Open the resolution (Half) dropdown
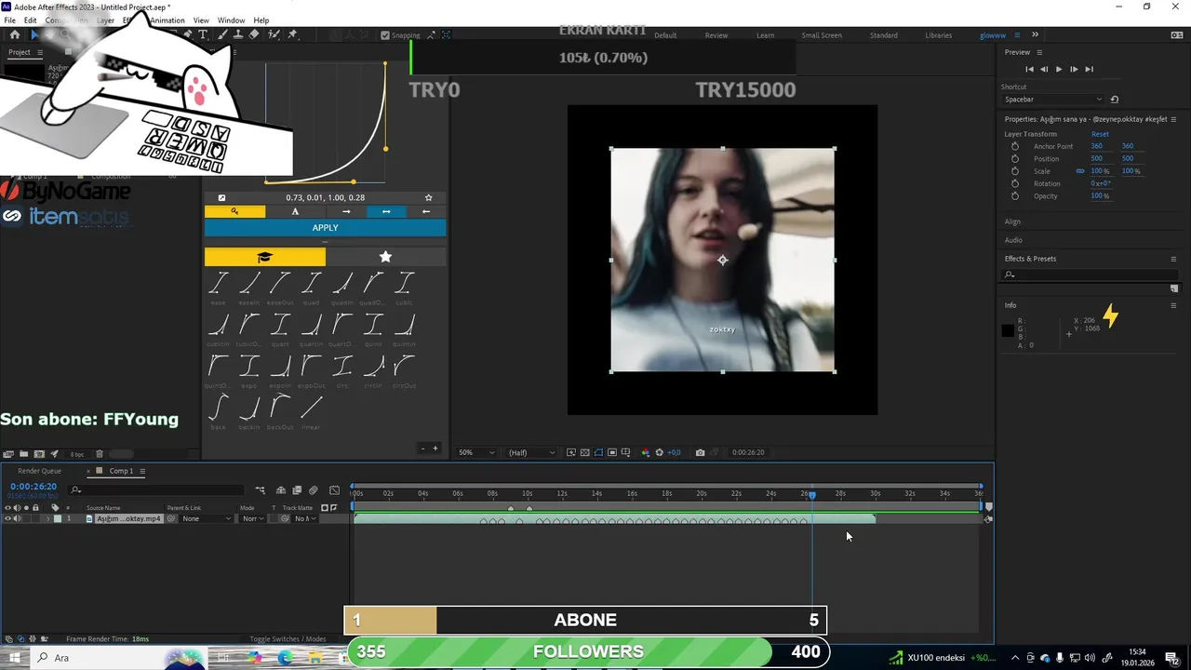This screenshot has height=670, width=1191. pos(531,452)
